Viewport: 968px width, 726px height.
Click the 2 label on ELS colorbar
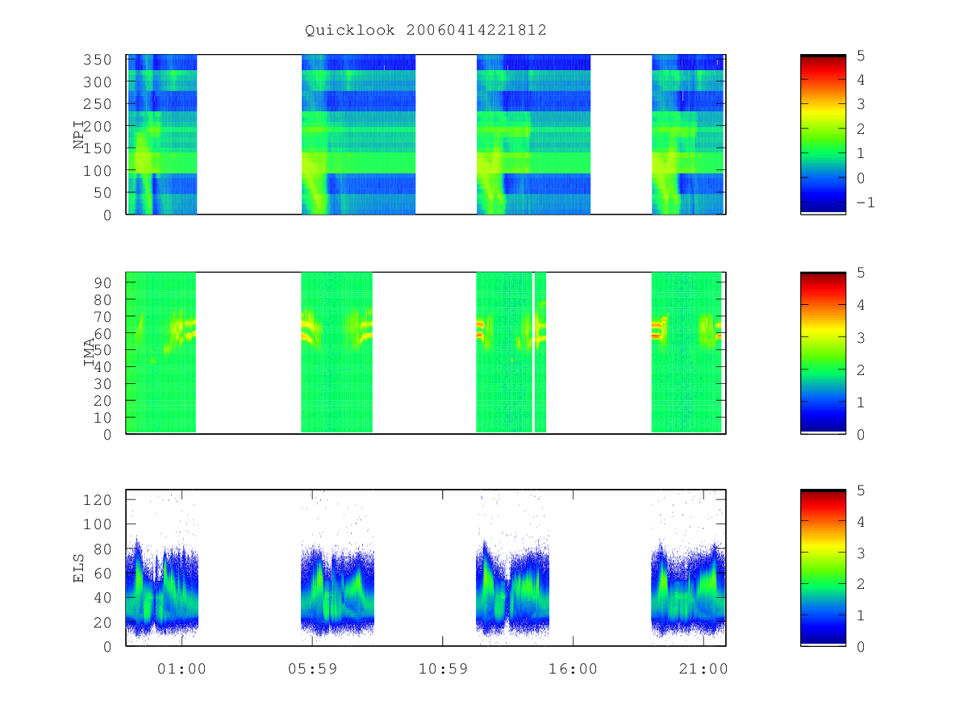point(860,584)
